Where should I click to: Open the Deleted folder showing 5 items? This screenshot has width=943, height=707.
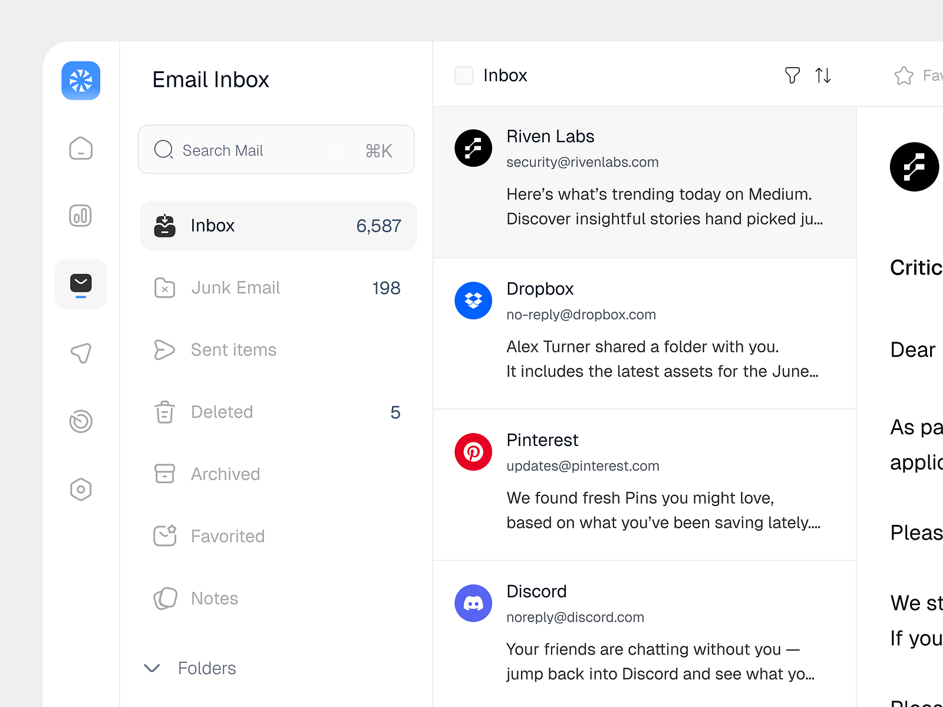[222, 412]
